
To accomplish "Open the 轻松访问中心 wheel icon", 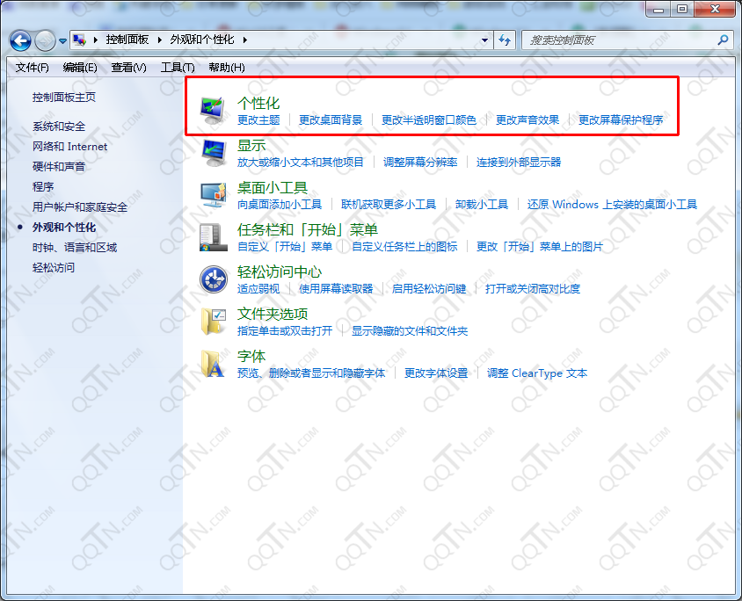I will pos(212,279).
